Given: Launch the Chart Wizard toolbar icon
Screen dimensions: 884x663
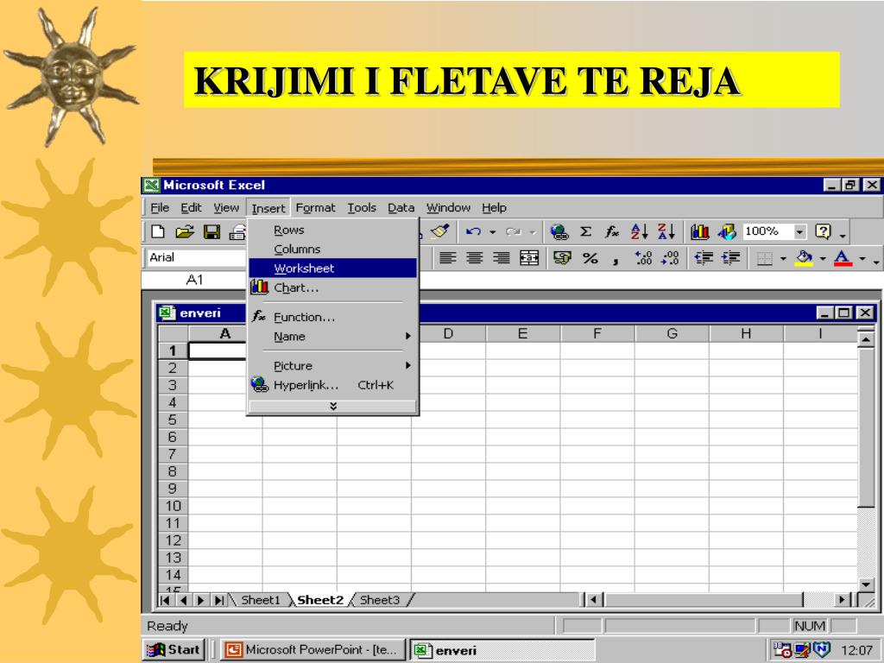Looking at the screenshot, I should [699, 231].
